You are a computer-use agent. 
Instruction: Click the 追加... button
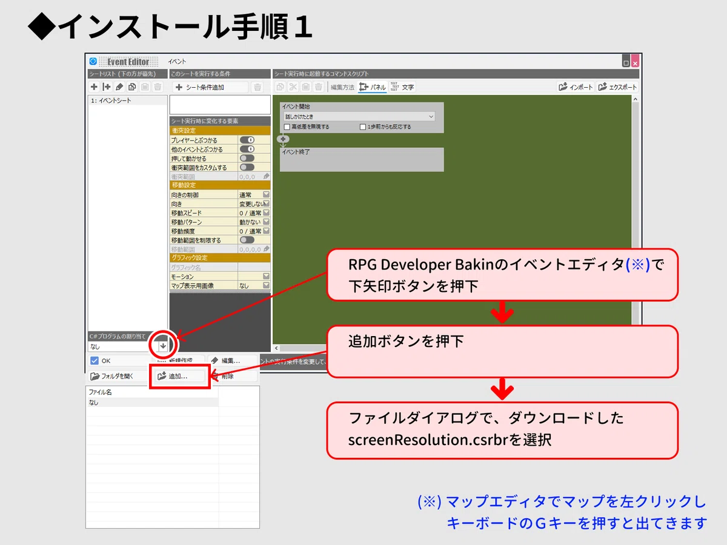point(179,376)
